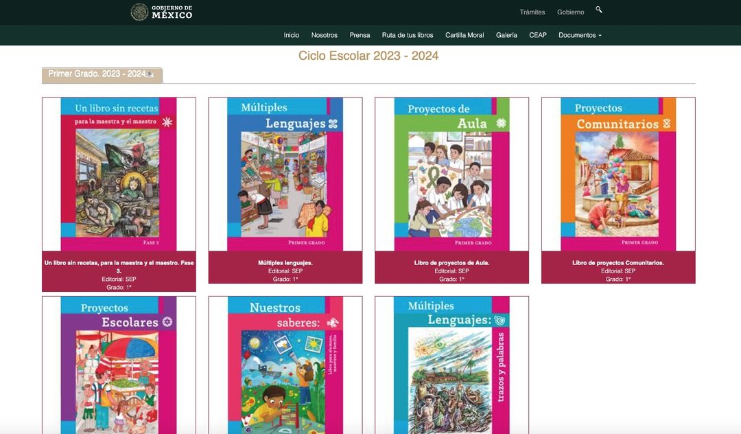Screen dimensions: 741x434
Task: Click caption Libro de proyectos de Aula.
Action: pyautogui.click(x=451, y=263)
